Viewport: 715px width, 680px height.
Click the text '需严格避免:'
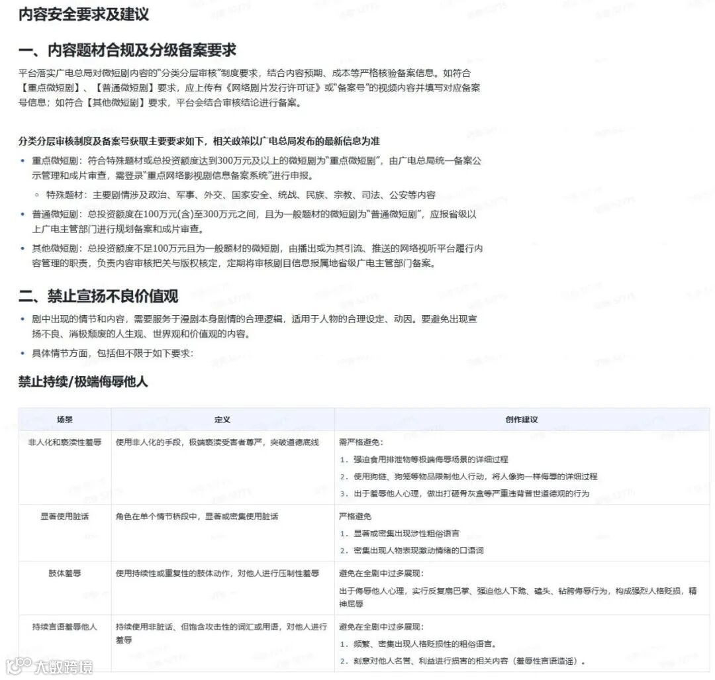[x=361, y=442]
